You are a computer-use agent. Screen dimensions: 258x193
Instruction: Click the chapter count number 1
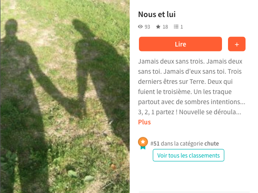[181, 27]
